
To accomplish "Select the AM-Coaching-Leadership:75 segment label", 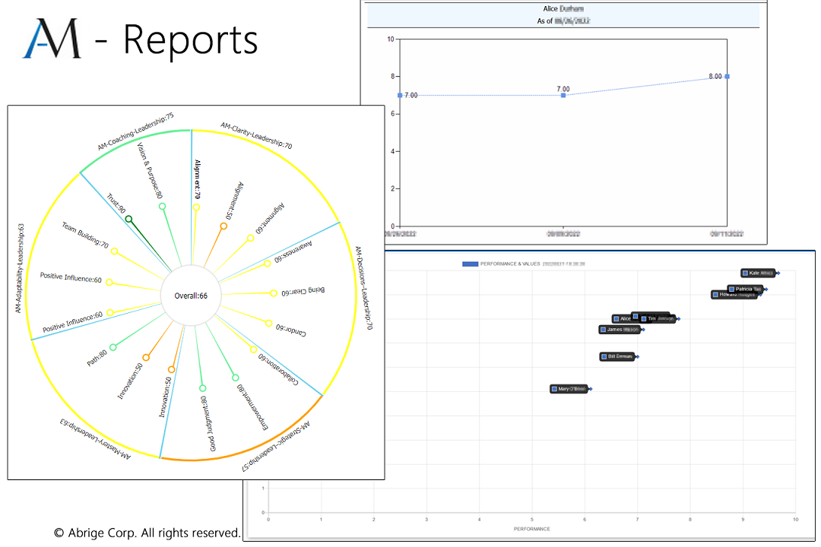I will (135, 131).
